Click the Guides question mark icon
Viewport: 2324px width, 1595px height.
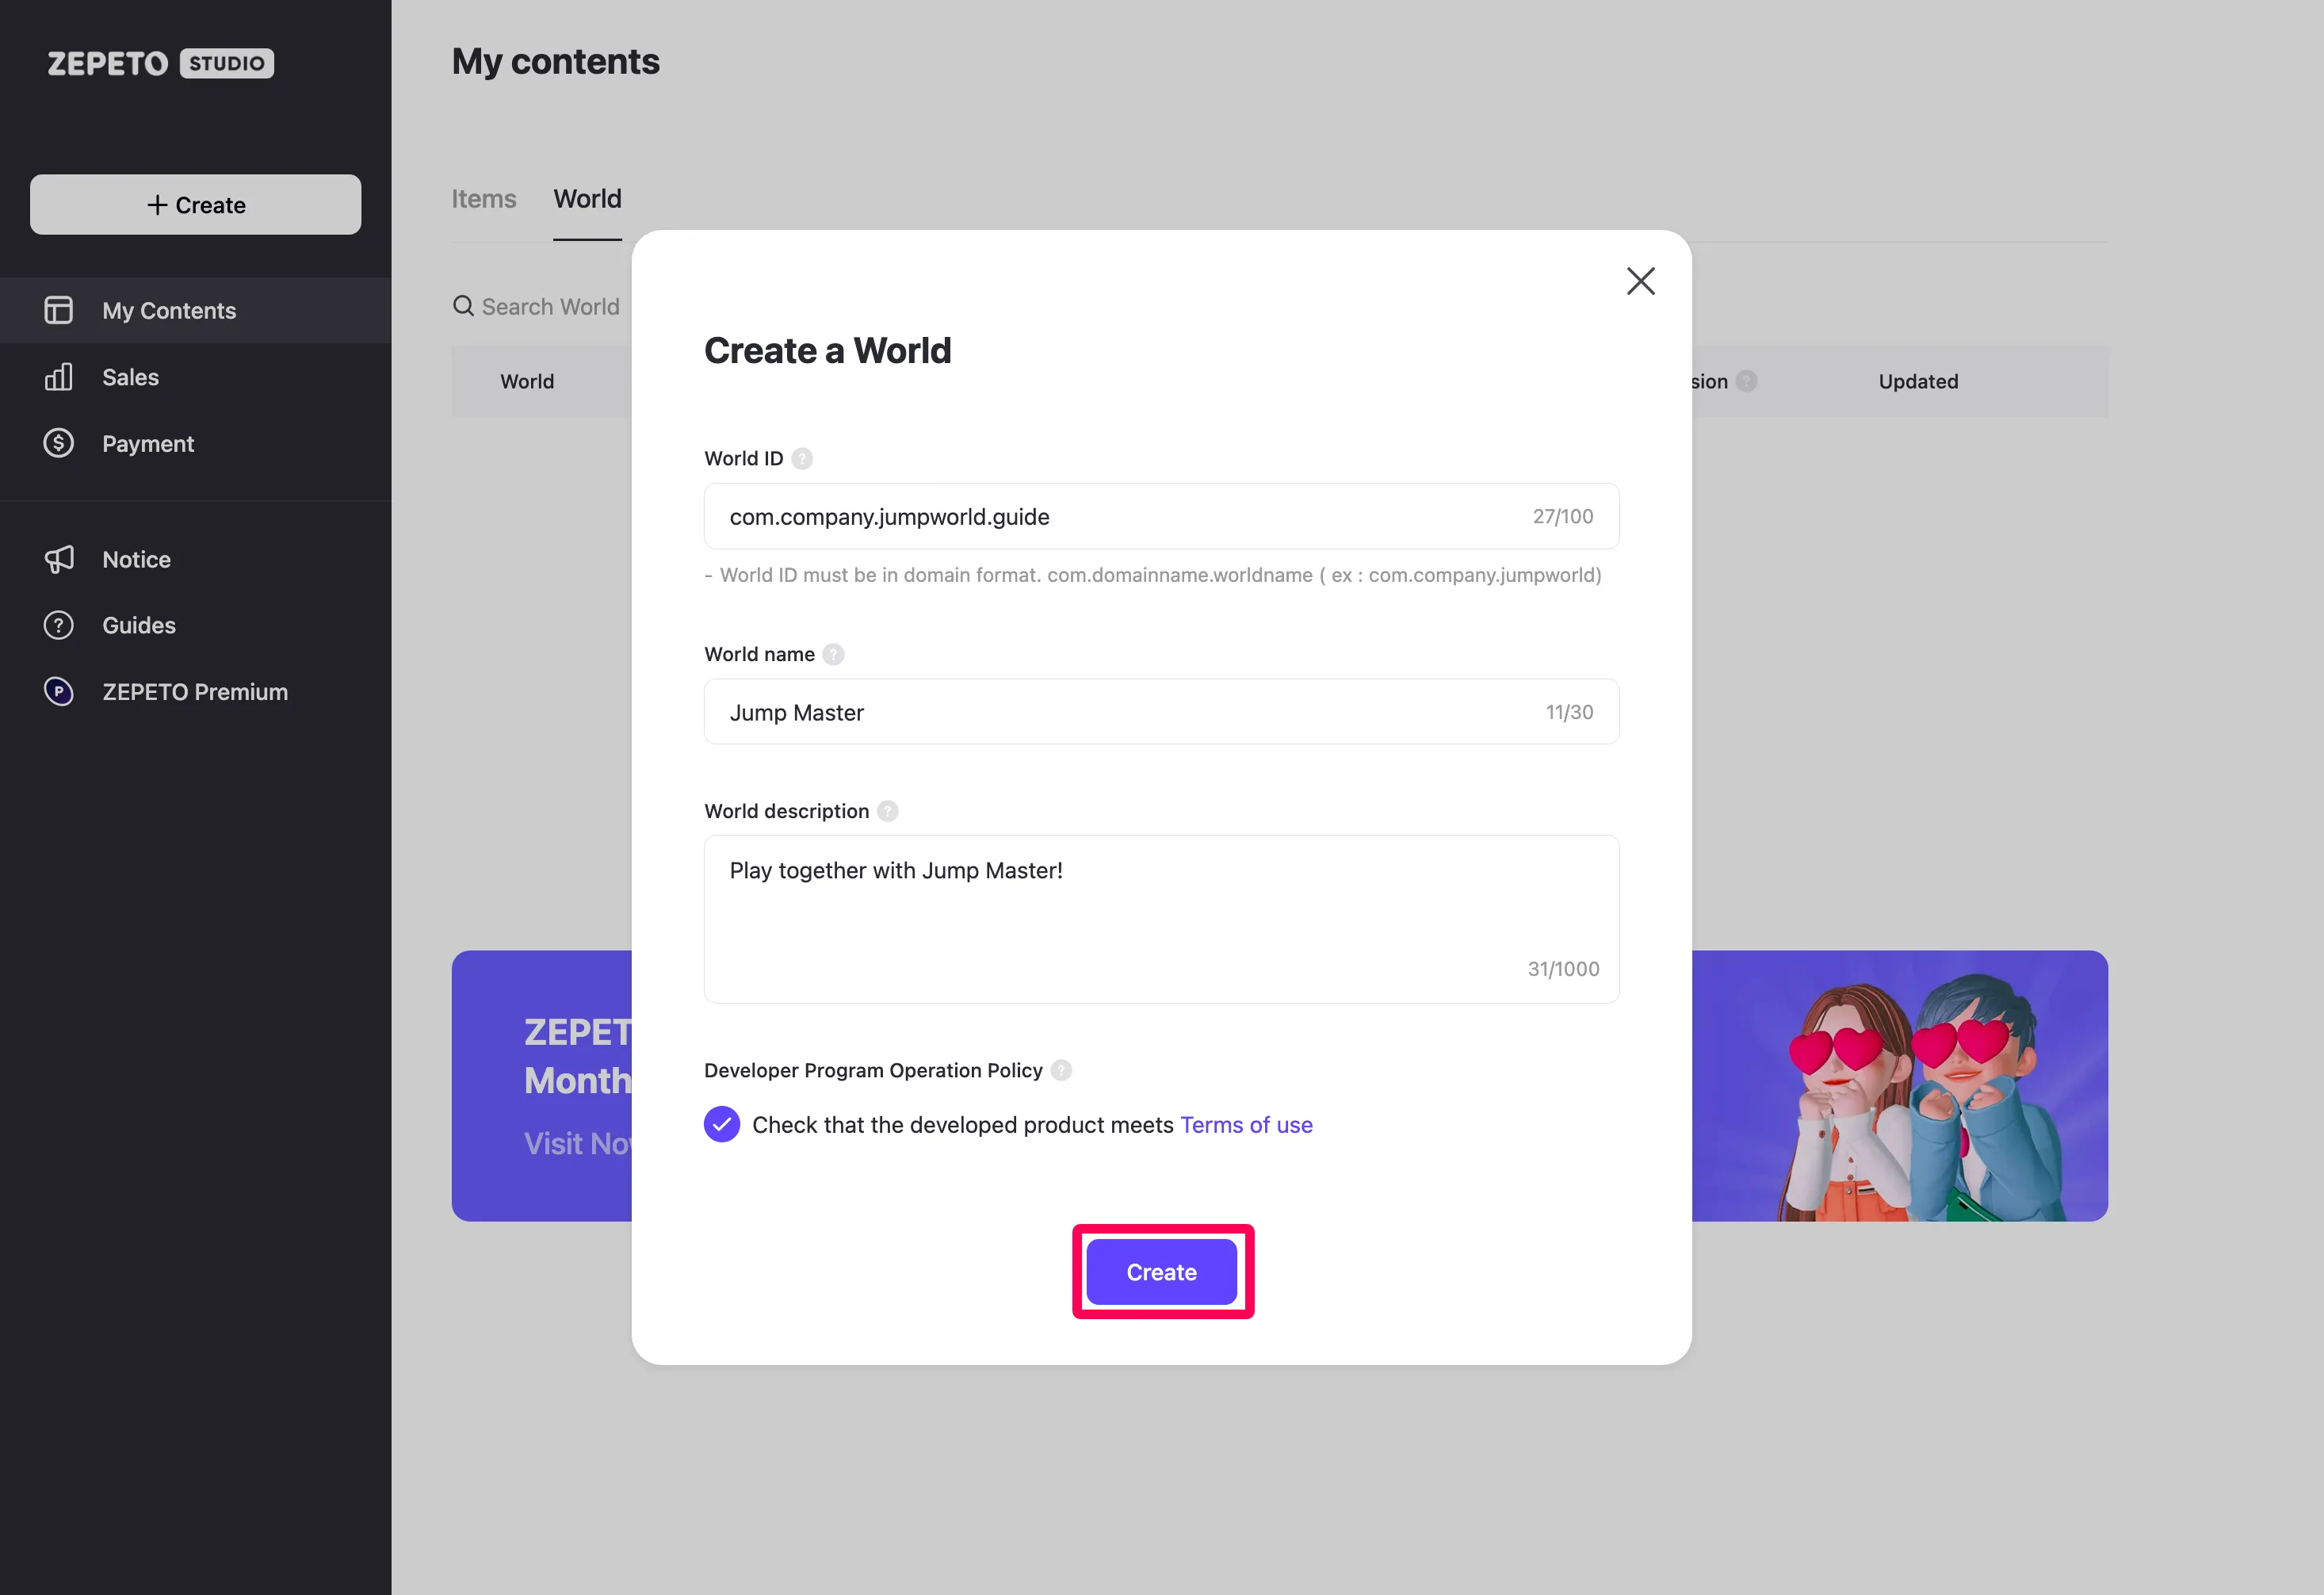59,625
